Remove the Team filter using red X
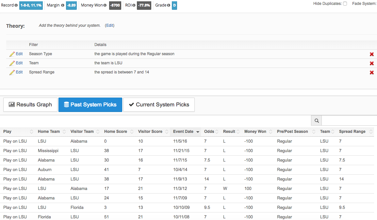This screenshot has width=377, height=220. coord(372,63)
